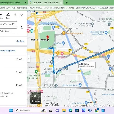Click the New Maharaja Grill restaurant marker
The height and width of the screenshot is (114, 114).
(64, 33)
